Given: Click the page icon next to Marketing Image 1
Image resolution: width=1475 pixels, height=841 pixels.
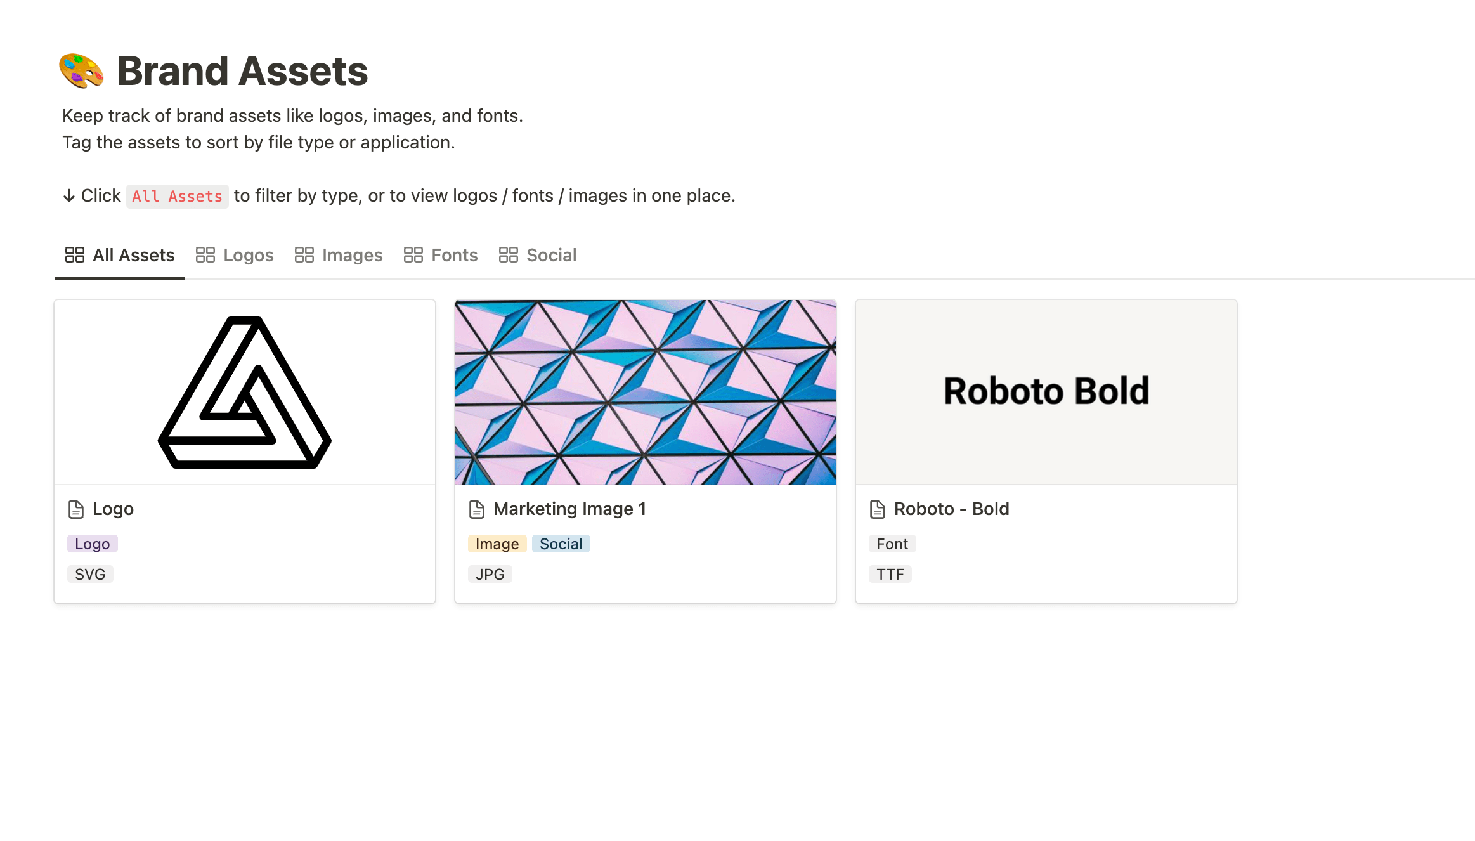Looking at the screenshot, I should [476, 508].
